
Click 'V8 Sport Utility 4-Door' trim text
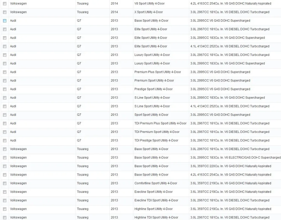[x=149, y=3]
